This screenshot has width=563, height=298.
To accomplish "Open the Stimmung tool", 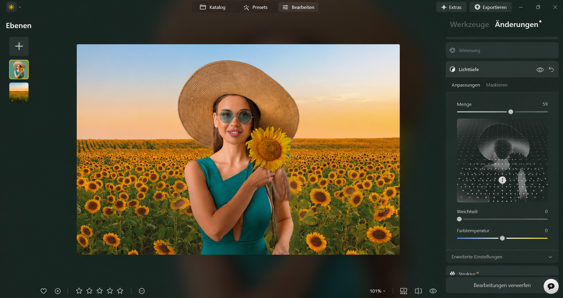I will [502, 50].
